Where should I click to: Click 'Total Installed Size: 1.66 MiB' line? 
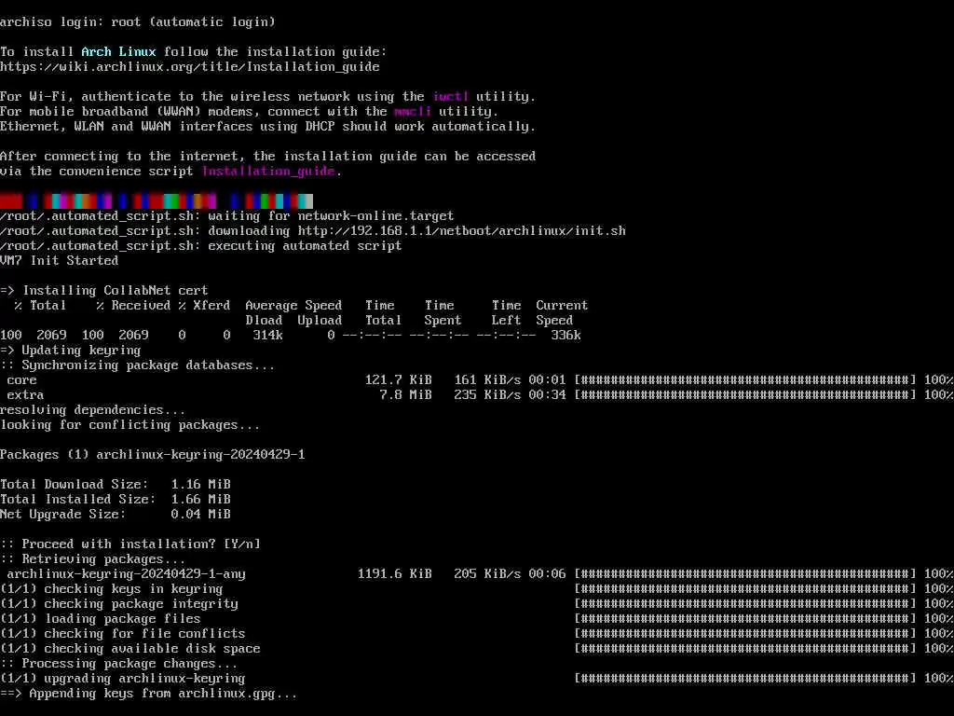coord(116,500)
